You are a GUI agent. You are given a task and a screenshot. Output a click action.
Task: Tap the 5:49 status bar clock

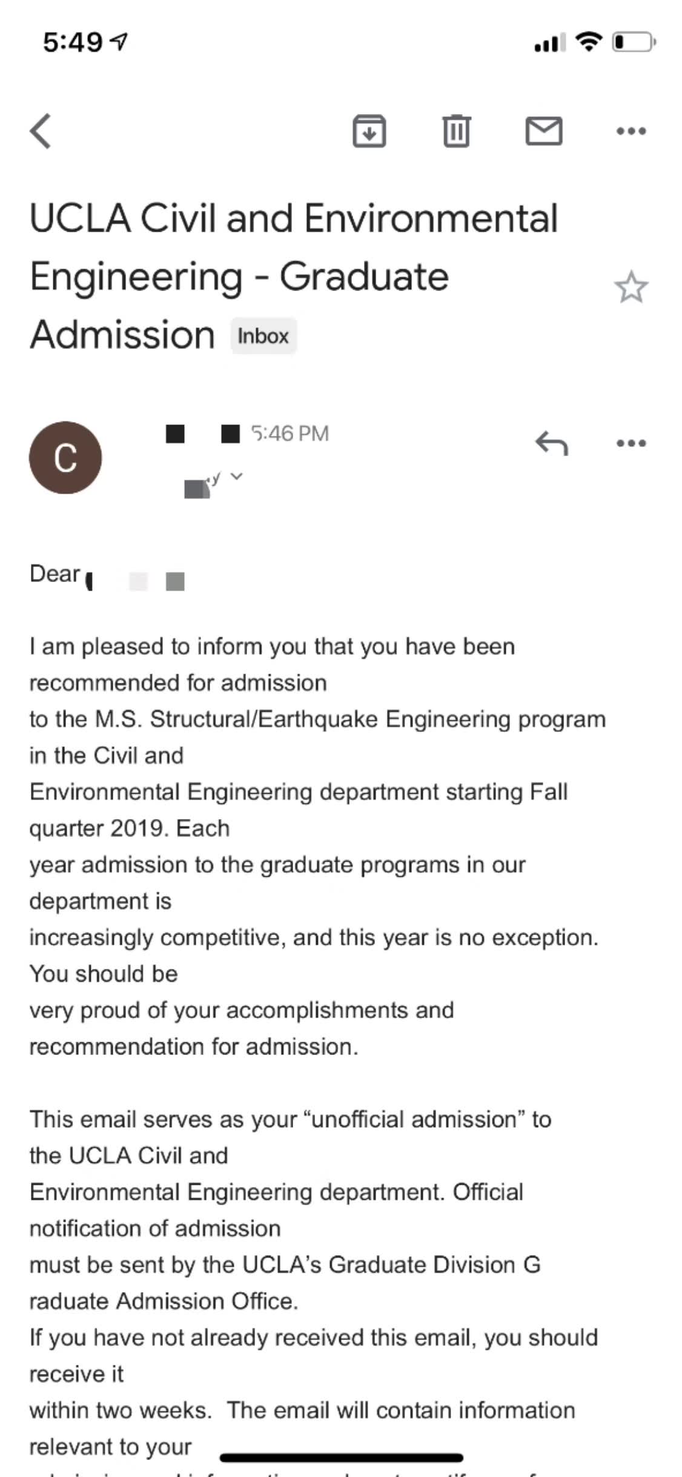point(73,42)
